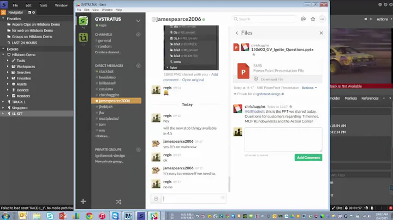Click the Windows Start button
Screen dimensions: 393x220
5,216
